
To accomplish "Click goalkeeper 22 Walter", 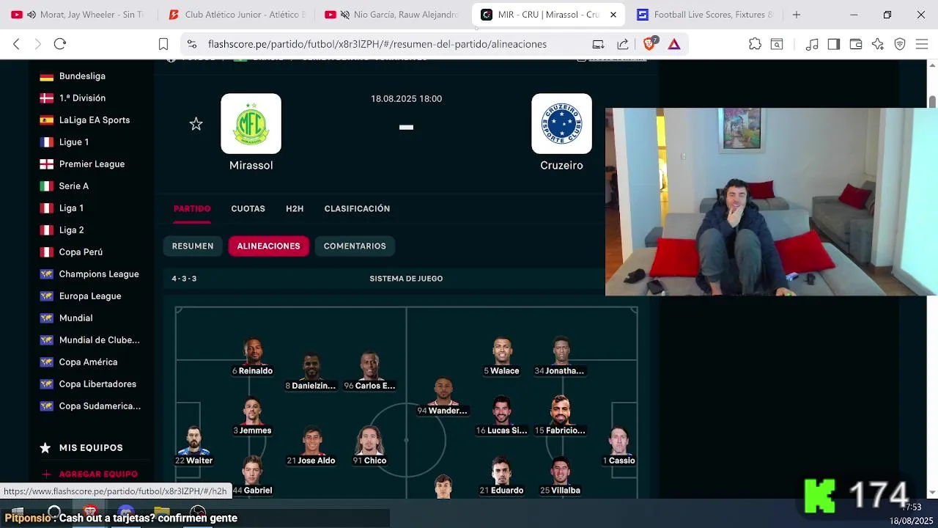I will pos(194,447).
